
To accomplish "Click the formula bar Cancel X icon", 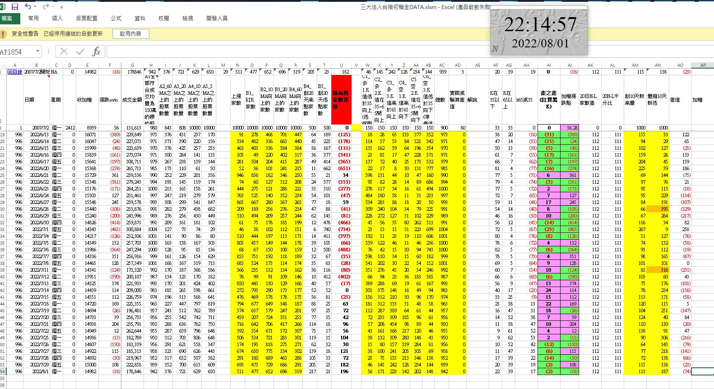I will click(x=64, y=52).
